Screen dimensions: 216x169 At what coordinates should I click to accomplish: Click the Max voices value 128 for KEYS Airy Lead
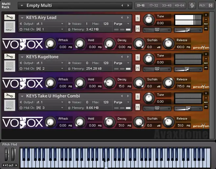(106, 24)
